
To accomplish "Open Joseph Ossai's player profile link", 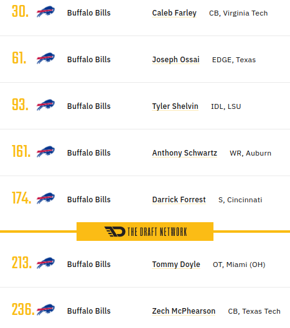I will click(x=175, y=60).
